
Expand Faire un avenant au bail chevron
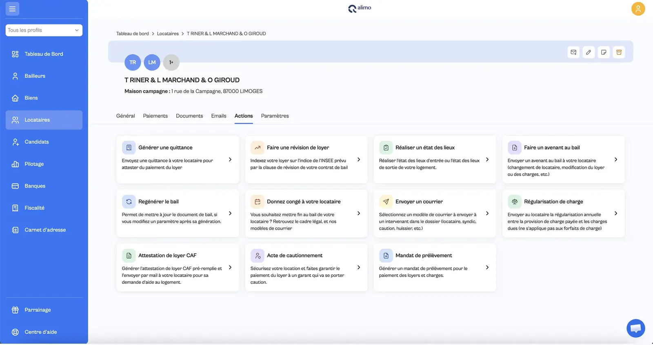tap(616, 159)
